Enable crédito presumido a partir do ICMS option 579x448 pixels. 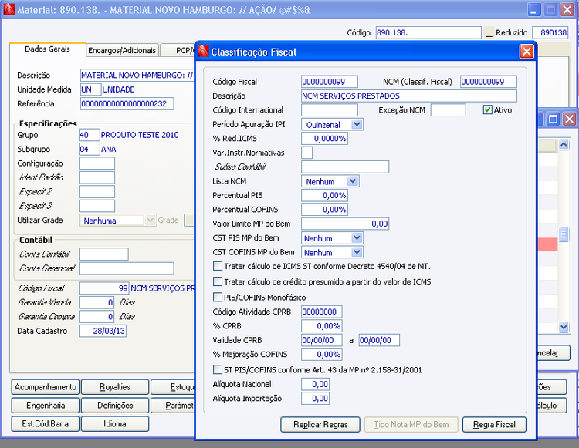218,281
